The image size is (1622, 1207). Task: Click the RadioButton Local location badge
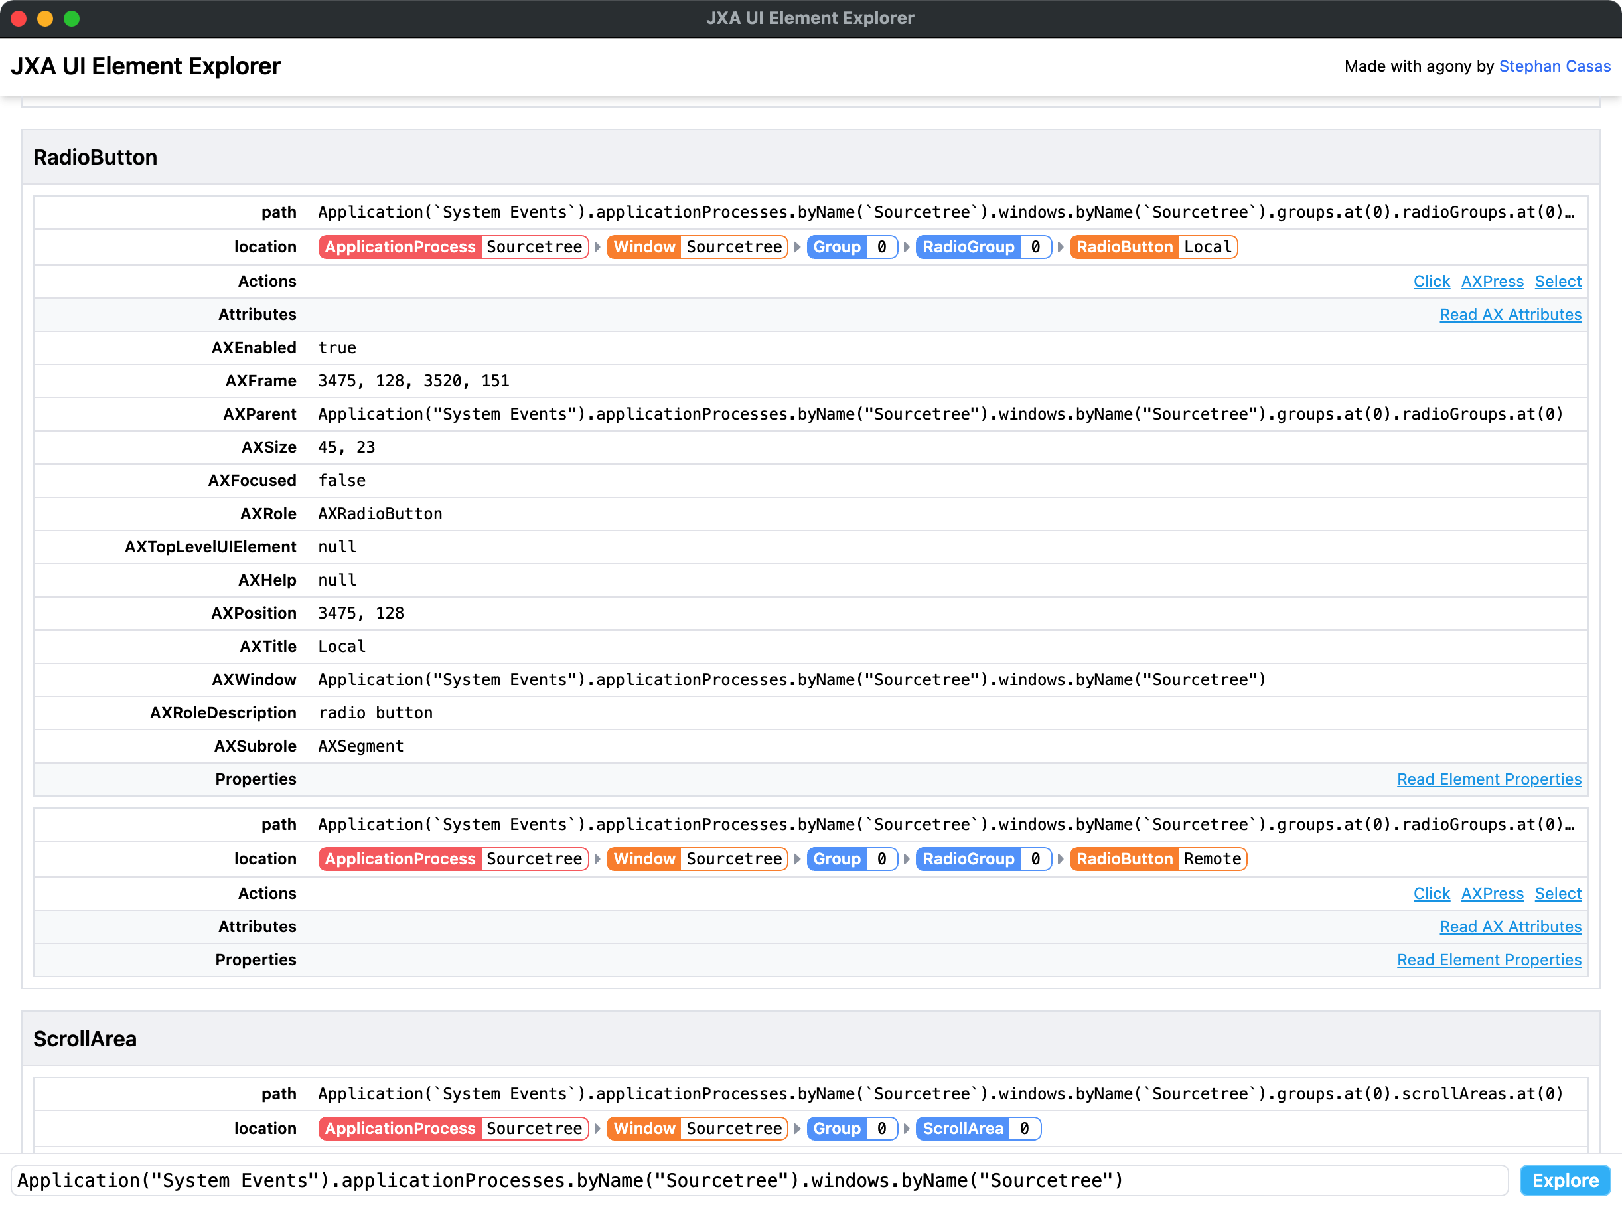[1152, 247]
